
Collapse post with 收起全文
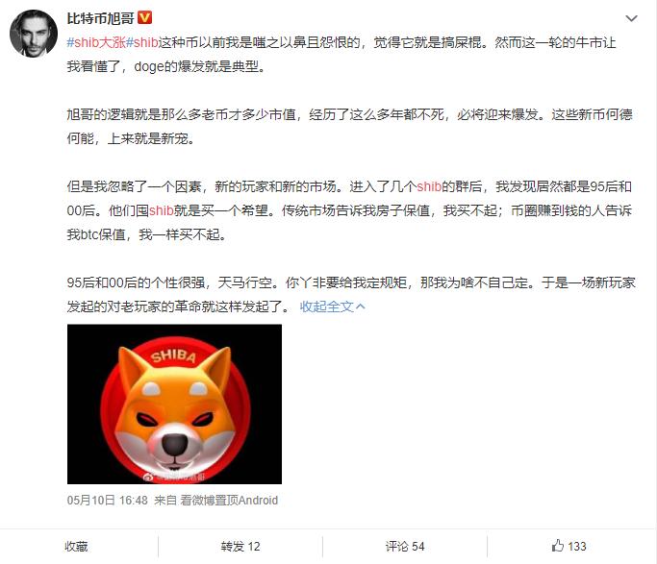coord(327,307)
